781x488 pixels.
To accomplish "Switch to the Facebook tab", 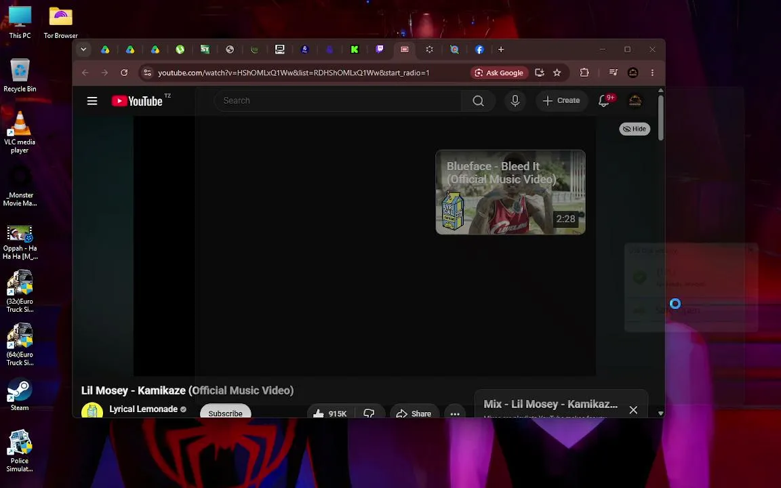I will point(479,49).
